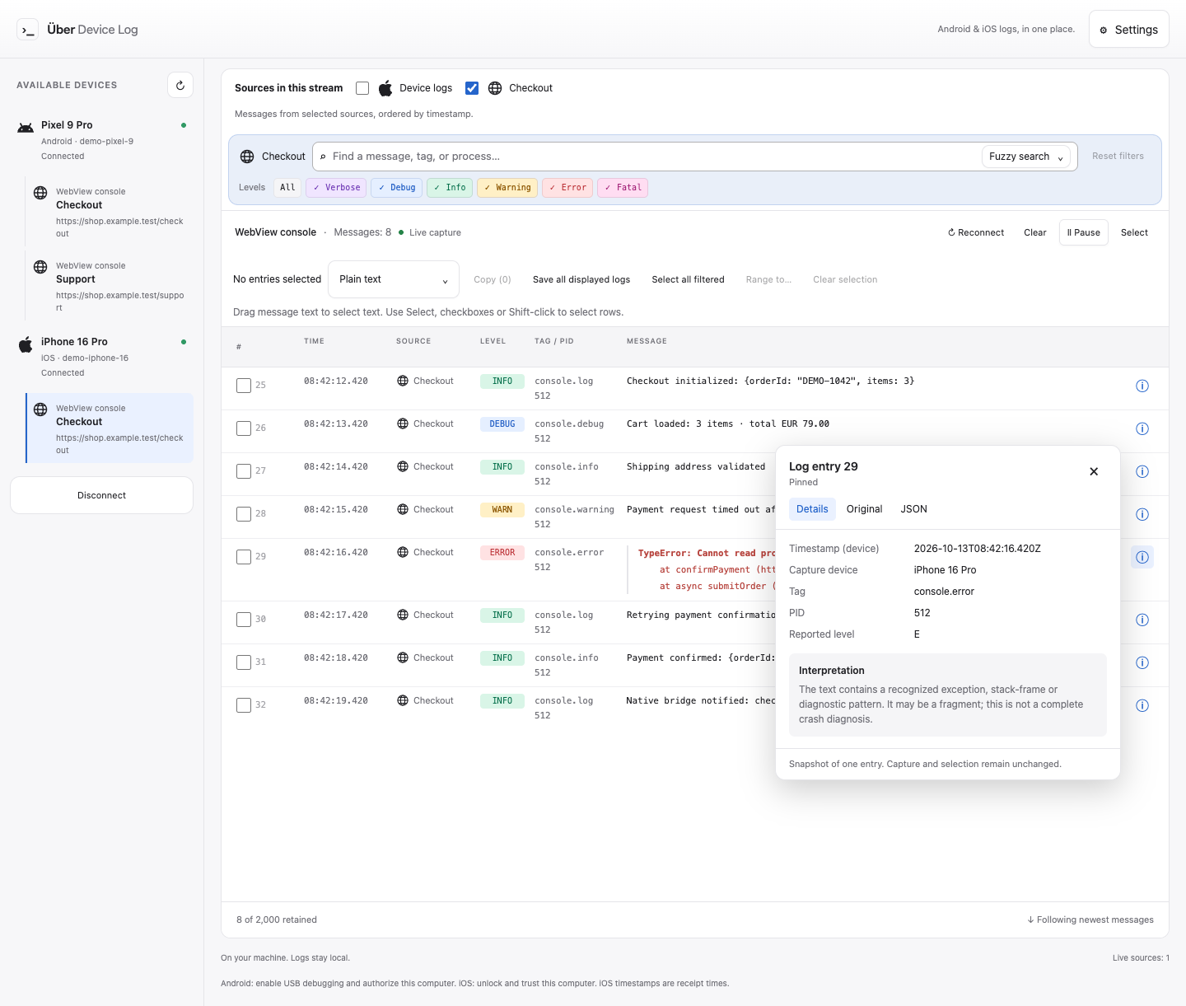Open the Plain text format dropdown

pos(394,279)
